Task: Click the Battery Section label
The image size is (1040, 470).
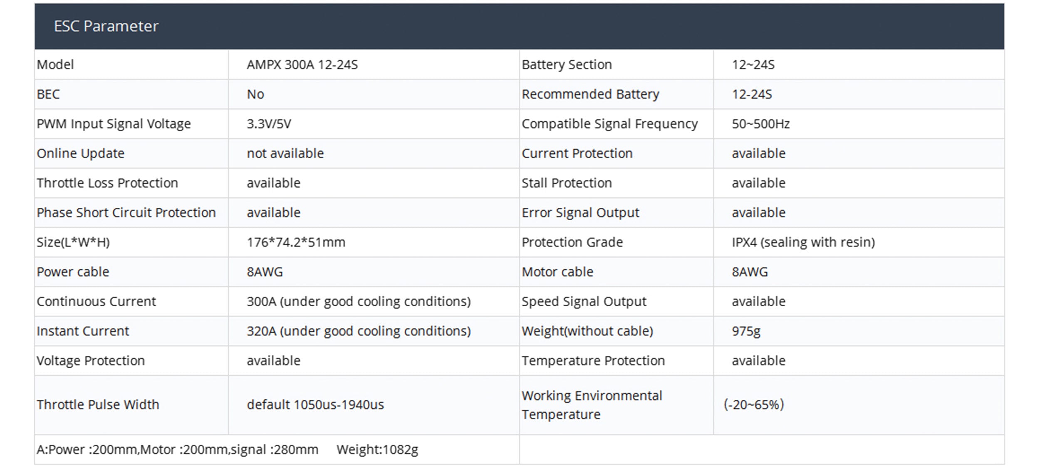Action: pyautogui.click(x=567, y=65)
